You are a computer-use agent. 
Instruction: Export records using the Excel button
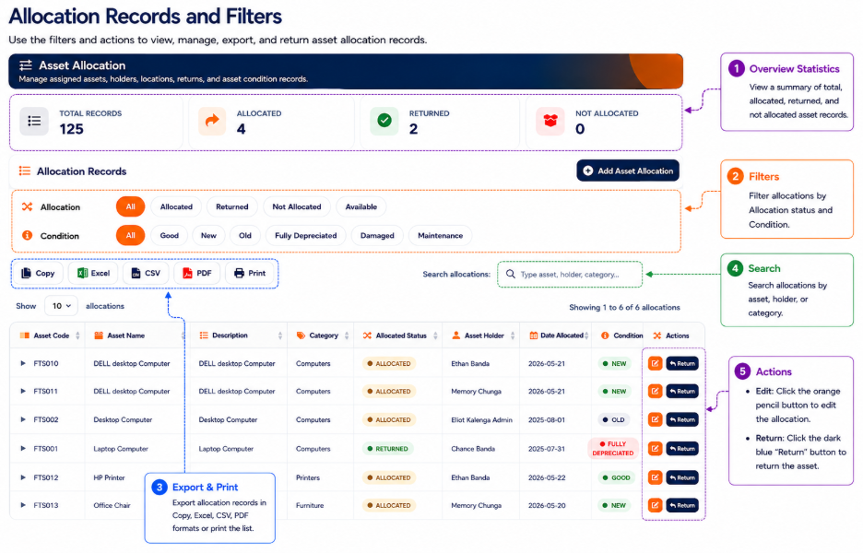[93, 273]
